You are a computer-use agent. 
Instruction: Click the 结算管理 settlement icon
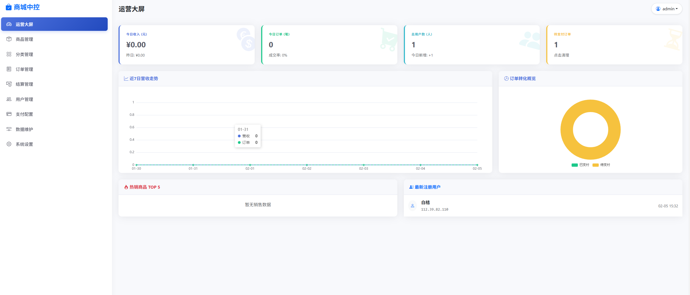pyautogui.click(x=9, y=84)
